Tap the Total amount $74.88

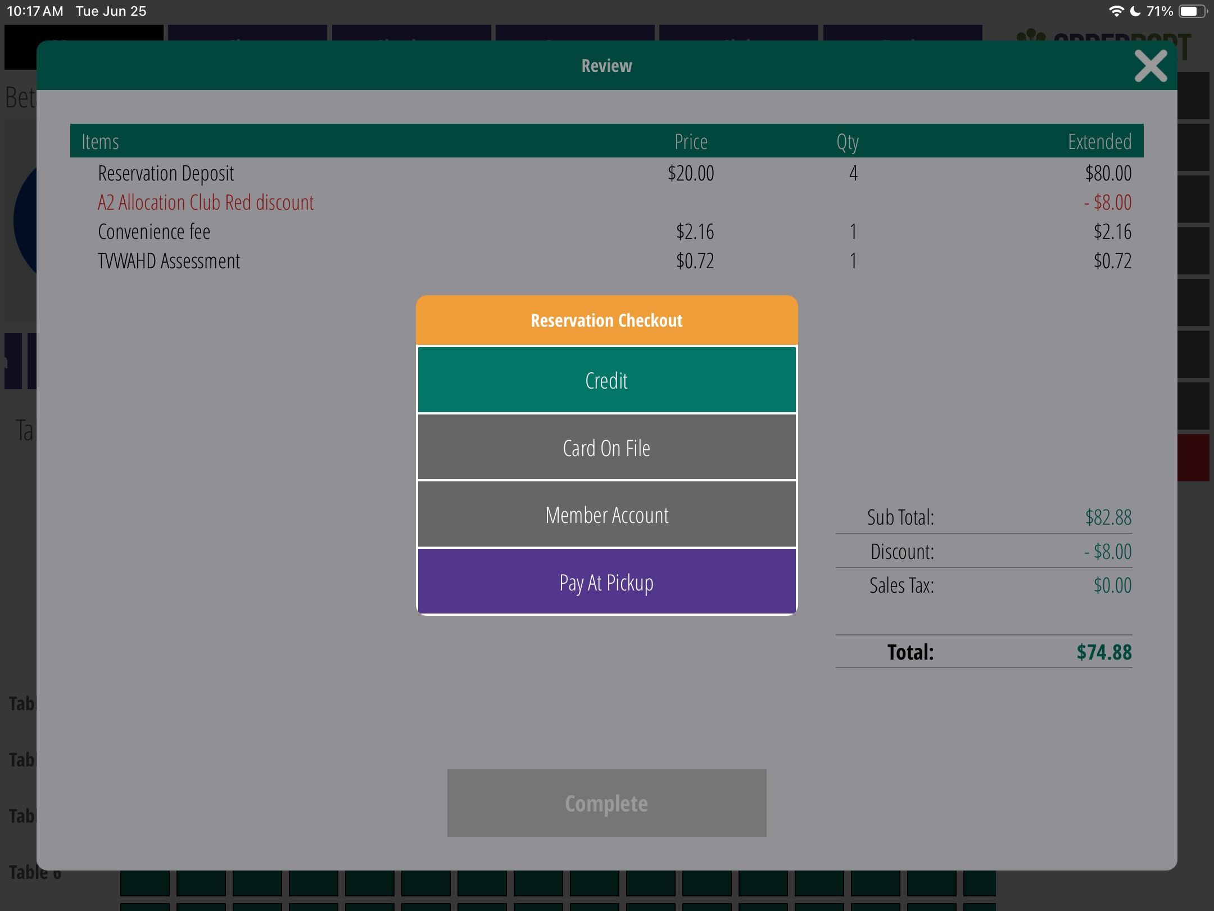pos(1104,652)
